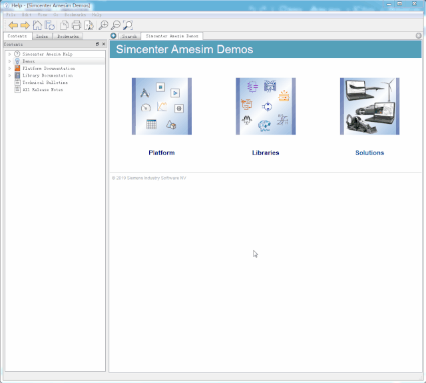
Task: Reset zoom with the normal size icon
Action: (x=128, y=25)
